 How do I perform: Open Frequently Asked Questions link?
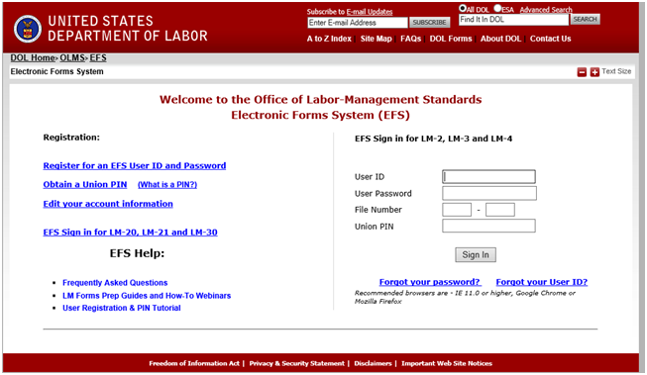tap(115, 283)
